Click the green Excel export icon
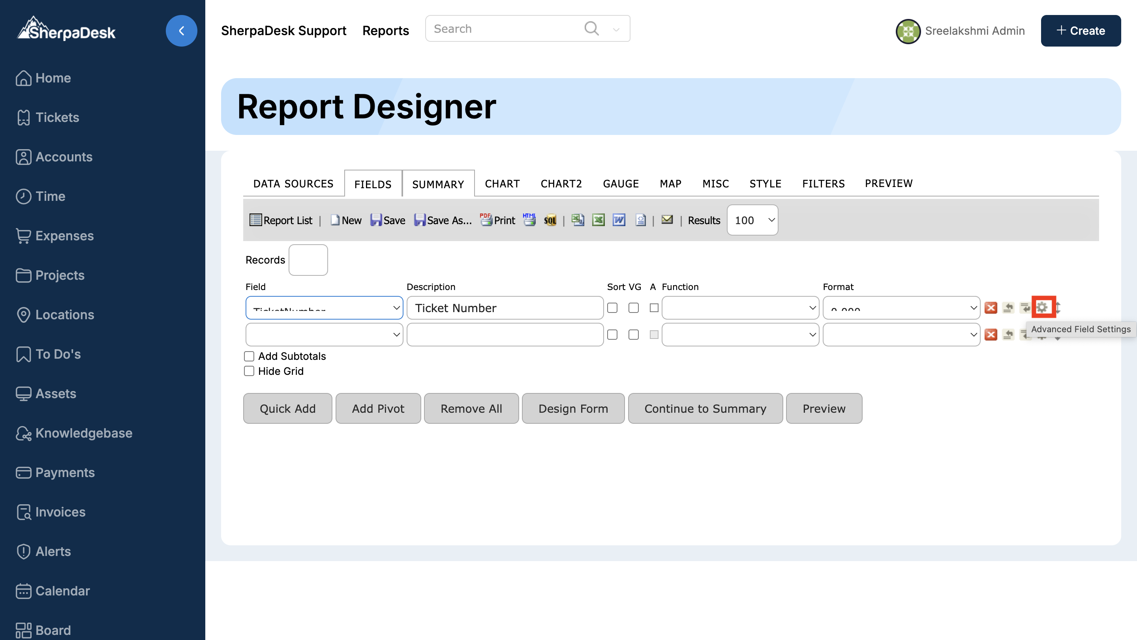The width and height of the screenshot is (1137, 640). [x=598, y=220]
